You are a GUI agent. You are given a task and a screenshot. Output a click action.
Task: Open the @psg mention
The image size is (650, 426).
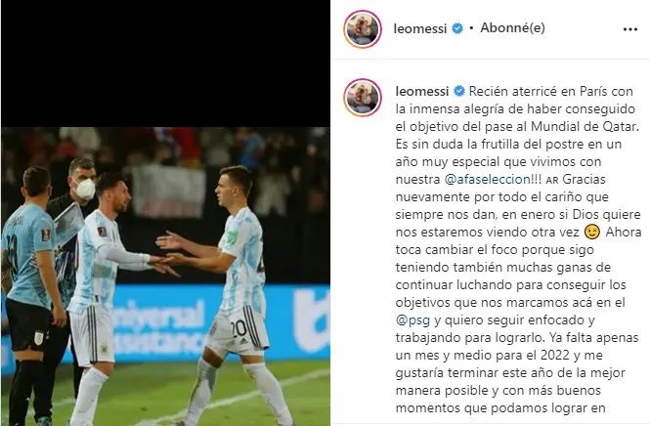pyautogui.click(x=412, y=320)
